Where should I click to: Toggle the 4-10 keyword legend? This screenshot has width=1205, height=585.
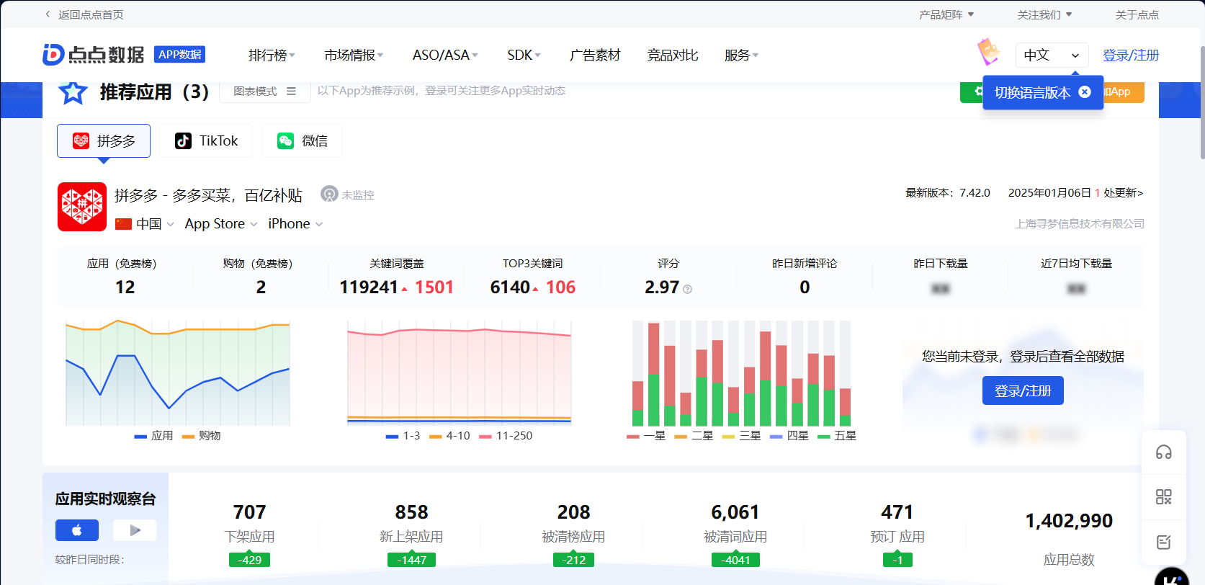(x=449, y=436)
